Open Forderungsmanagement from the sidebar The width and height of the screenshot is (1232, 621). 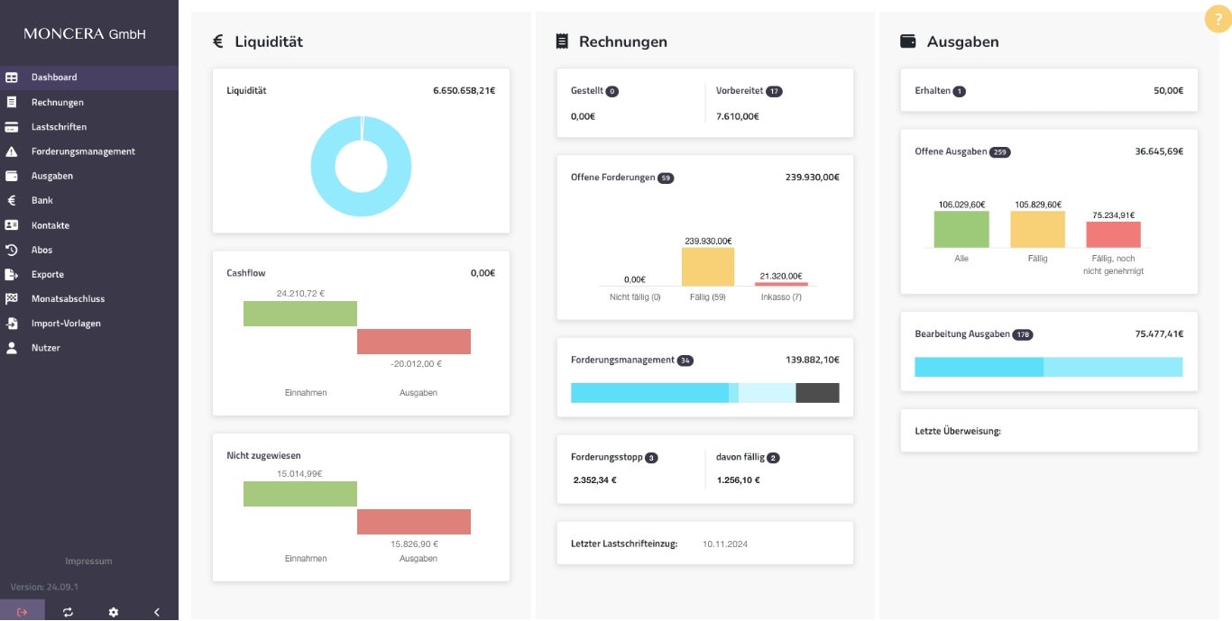pyautogui.click(x=89, y=151)
